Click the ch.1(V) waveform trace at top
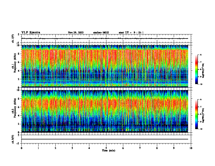Viewport: 215px width, 166px height. point(105,39)
